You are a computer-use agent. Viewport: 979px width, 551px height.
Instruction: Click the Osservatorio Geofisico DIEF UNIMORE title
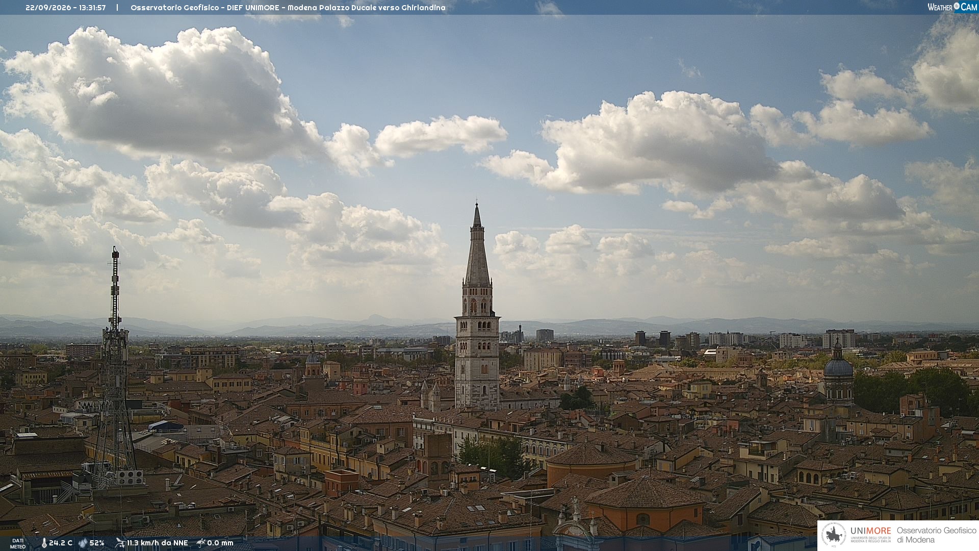(x=288, y=8)
